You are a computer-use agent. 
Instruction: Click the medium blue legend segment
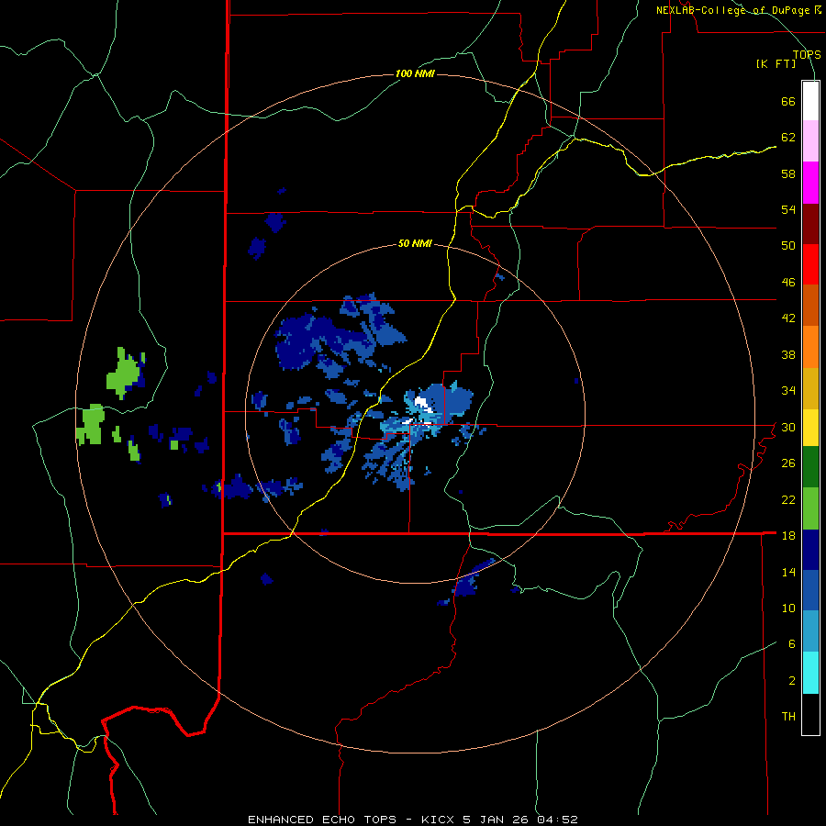[810, 590]
